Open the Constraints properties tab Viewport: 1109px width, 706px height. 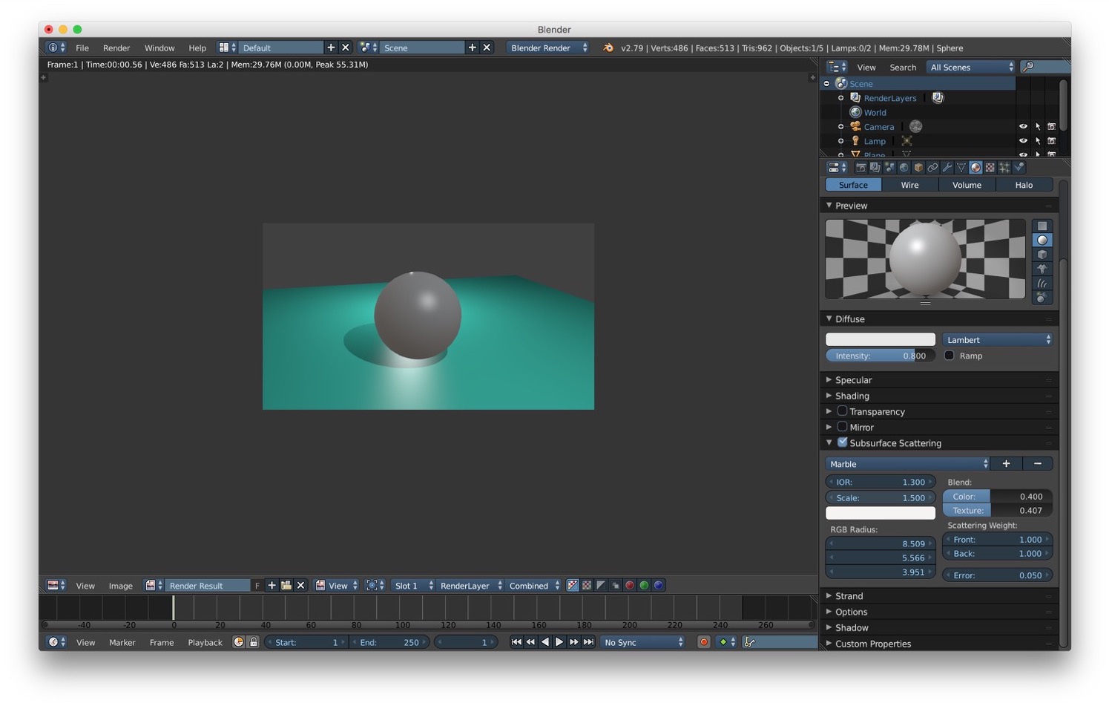pyautogui.click(x=932, y=168)
